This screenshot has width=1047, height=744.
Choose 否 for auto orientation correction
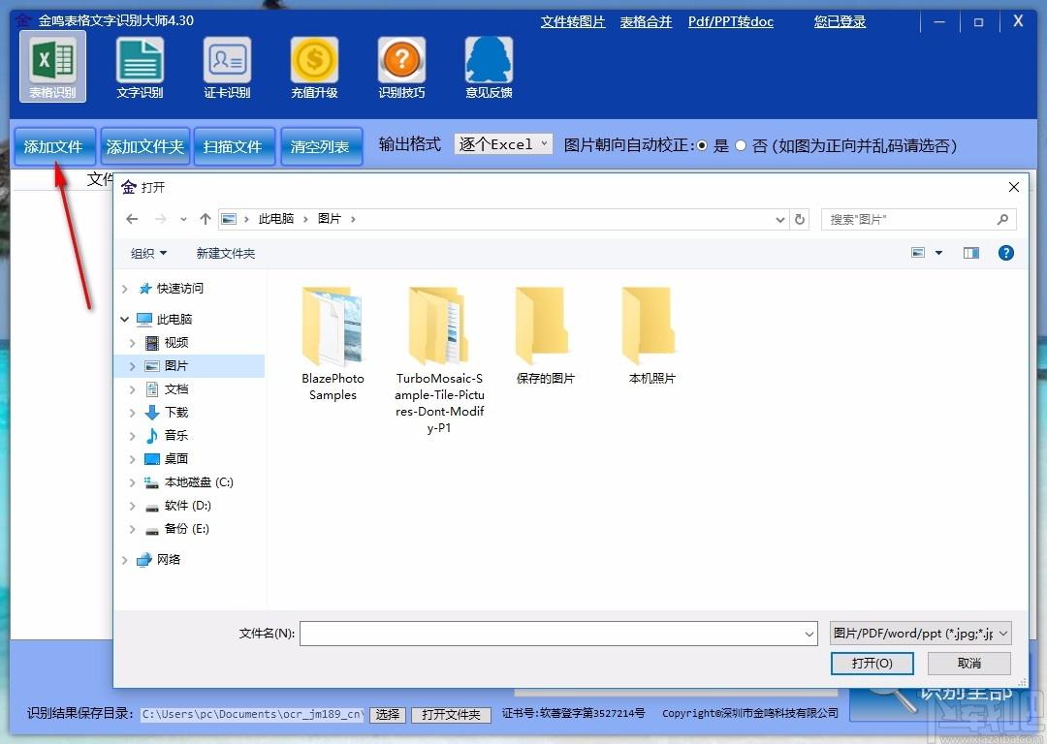741,145
